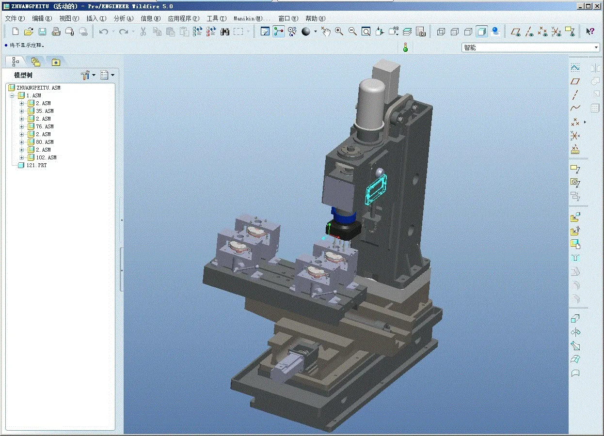
Task: Open the View Manager icon
Action: tap(420, 31)
